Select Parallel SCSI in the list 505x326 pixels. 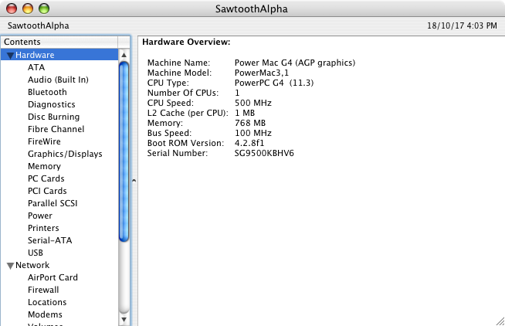[x=53, y=203]
